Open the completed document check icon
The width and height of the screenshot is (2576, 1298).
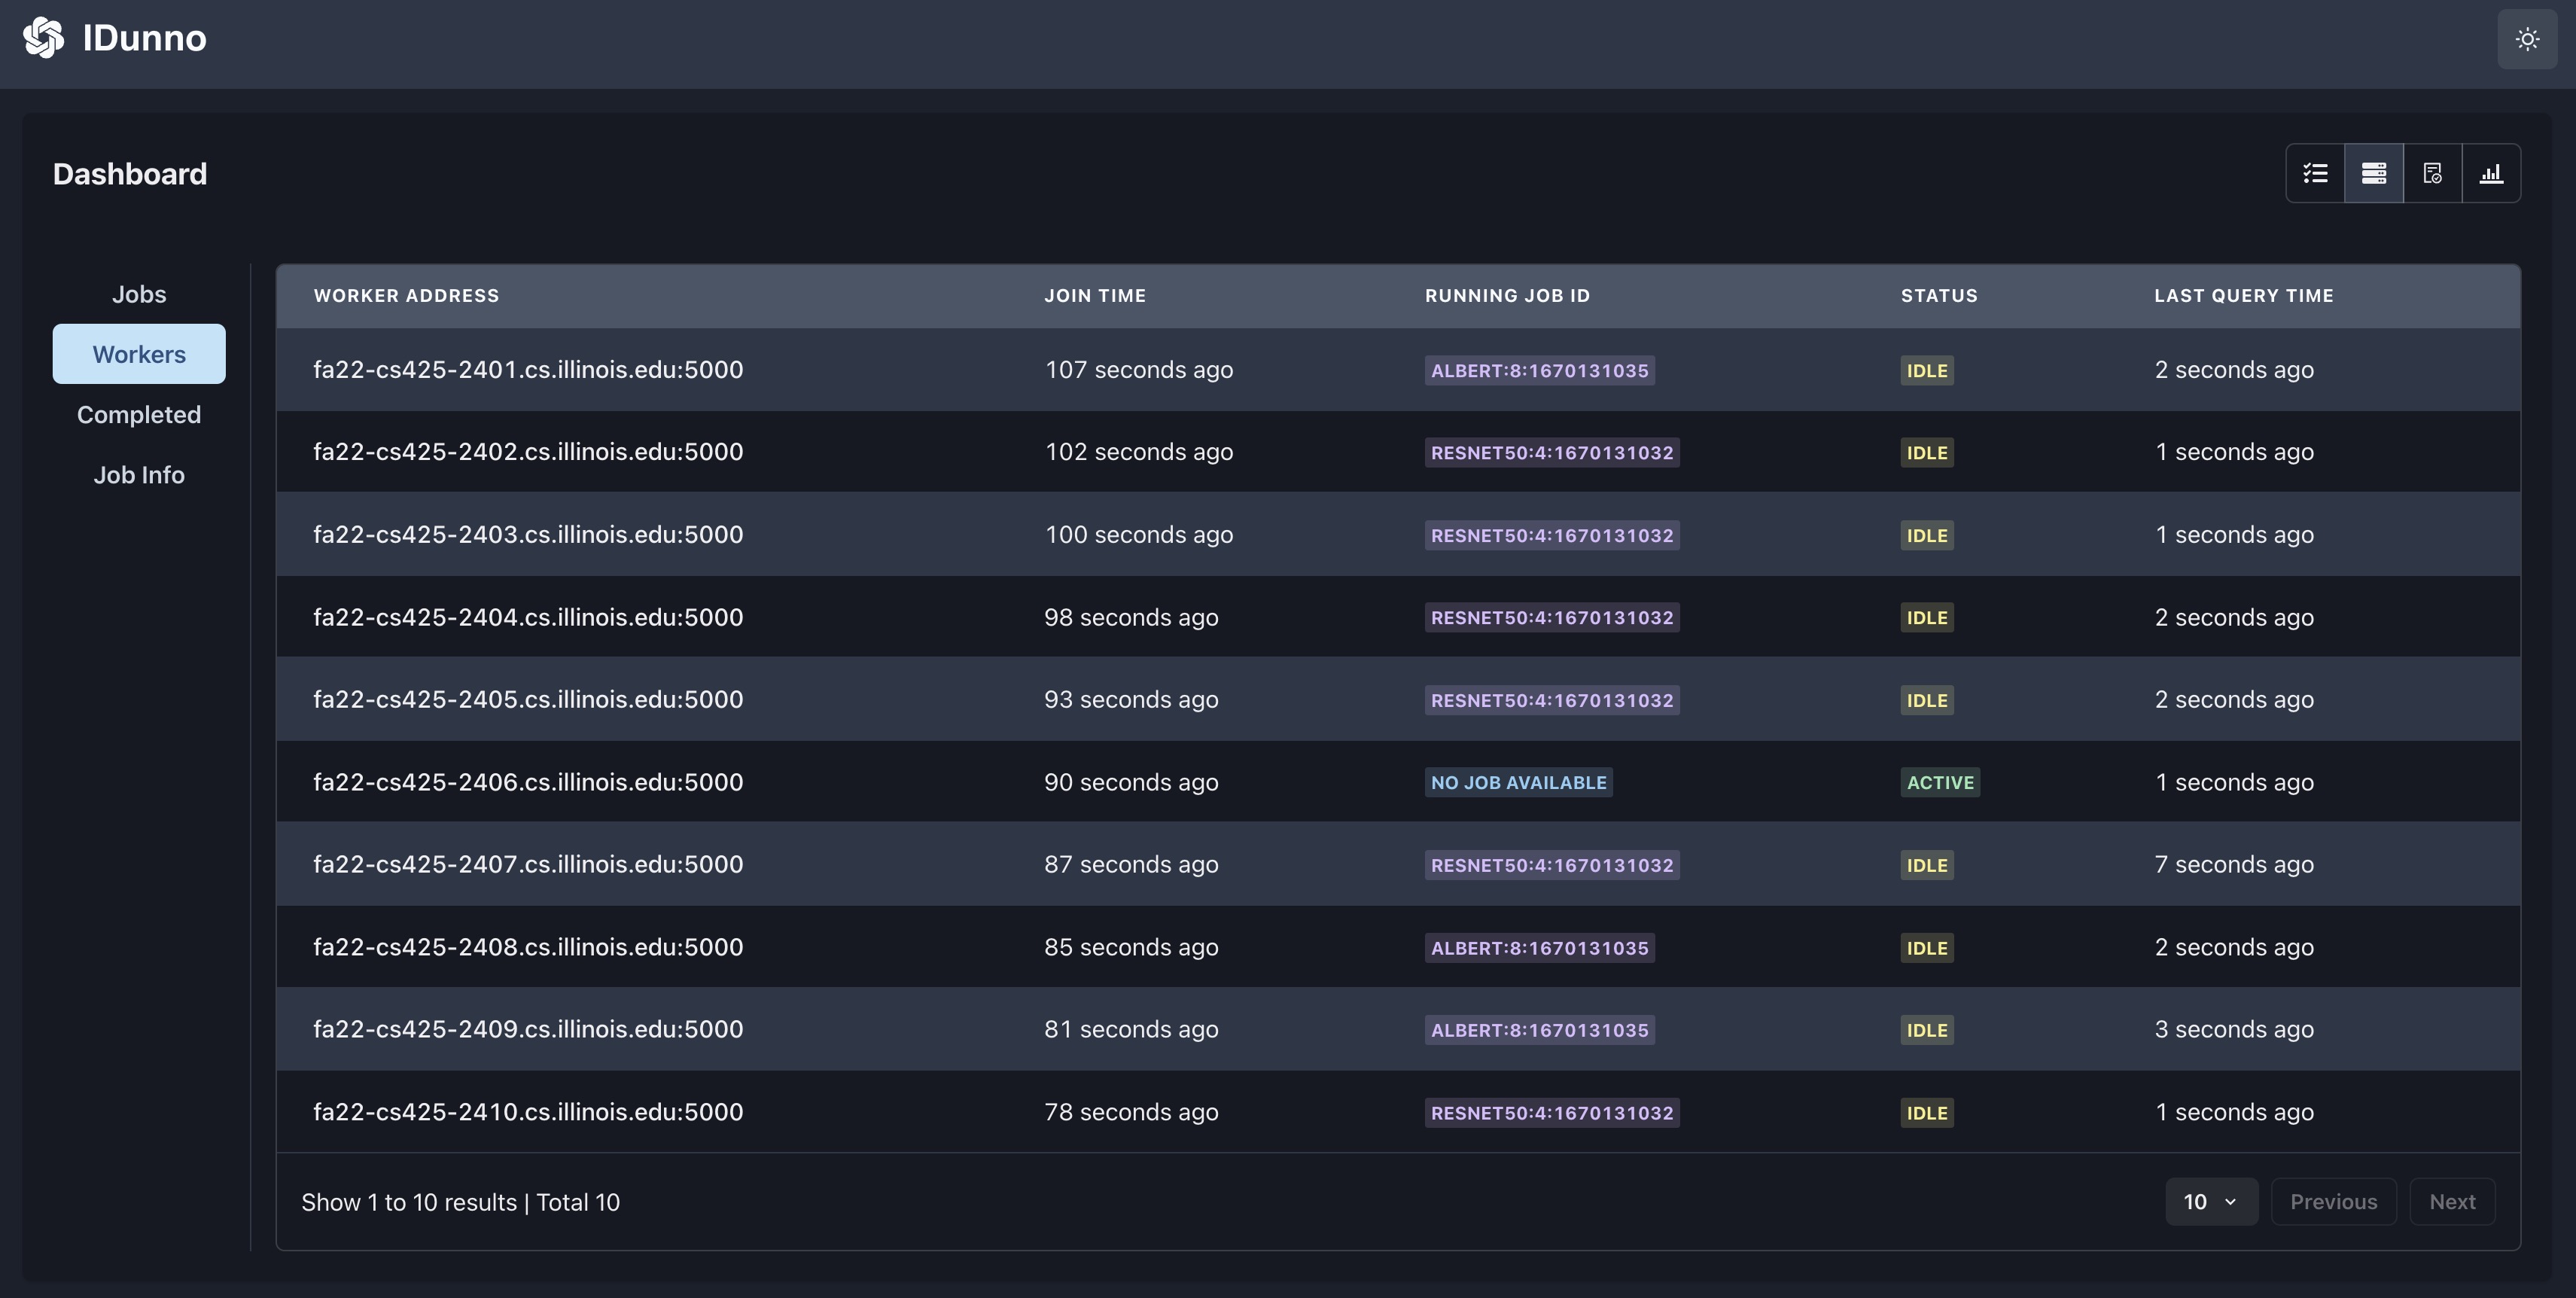pyautogui.click(x=2432, y=174)
